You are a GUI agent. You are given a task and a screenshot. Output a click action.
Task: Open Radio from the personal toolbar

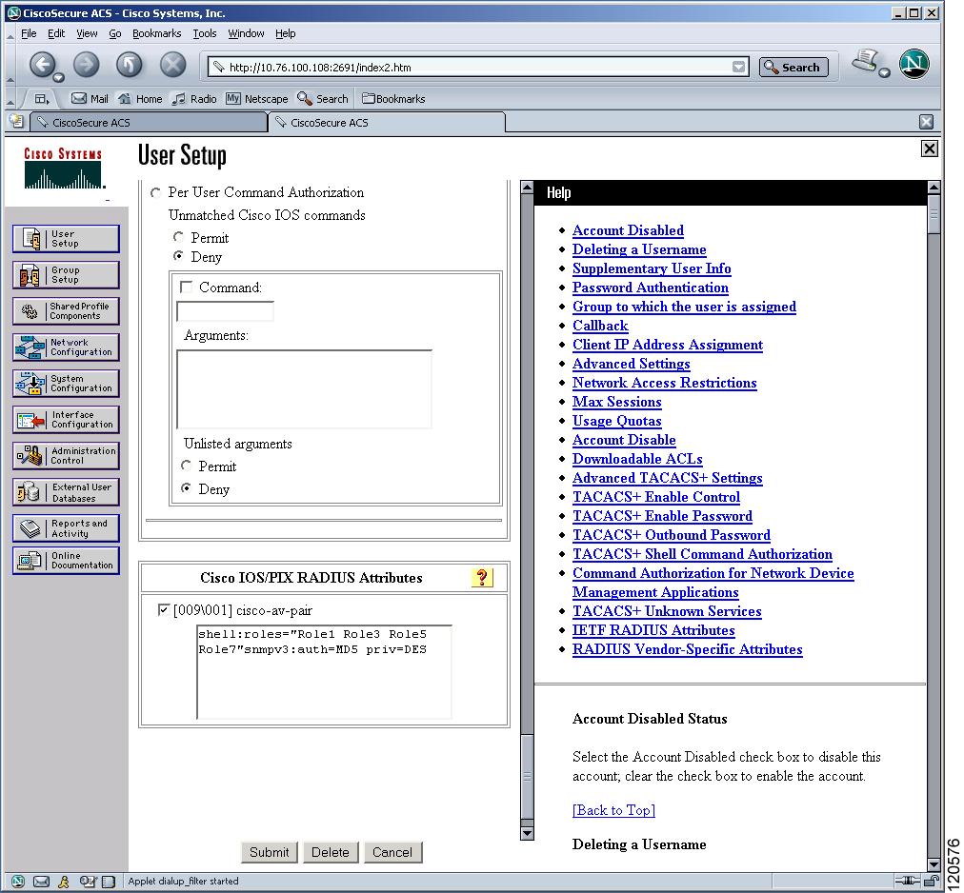194,98
